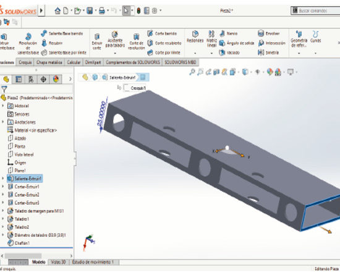Expand the Saliente-Extruir1 feature node
Screen dimensions: 340x278
click(x=3, y=179)
